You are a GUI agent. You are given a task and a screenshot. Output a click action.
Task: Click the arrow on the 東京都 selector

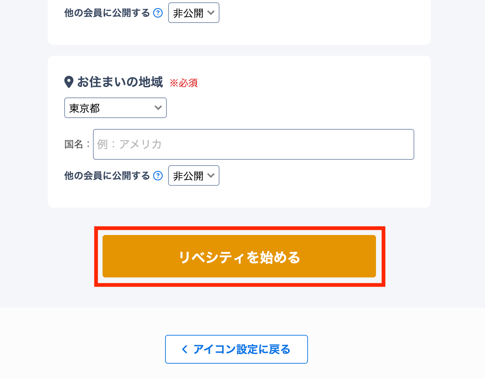158,108
